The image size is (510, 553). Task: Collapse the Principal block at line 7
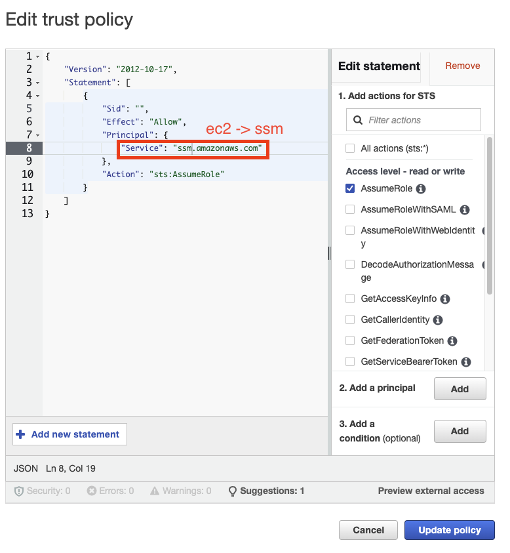tap(37, 135)
